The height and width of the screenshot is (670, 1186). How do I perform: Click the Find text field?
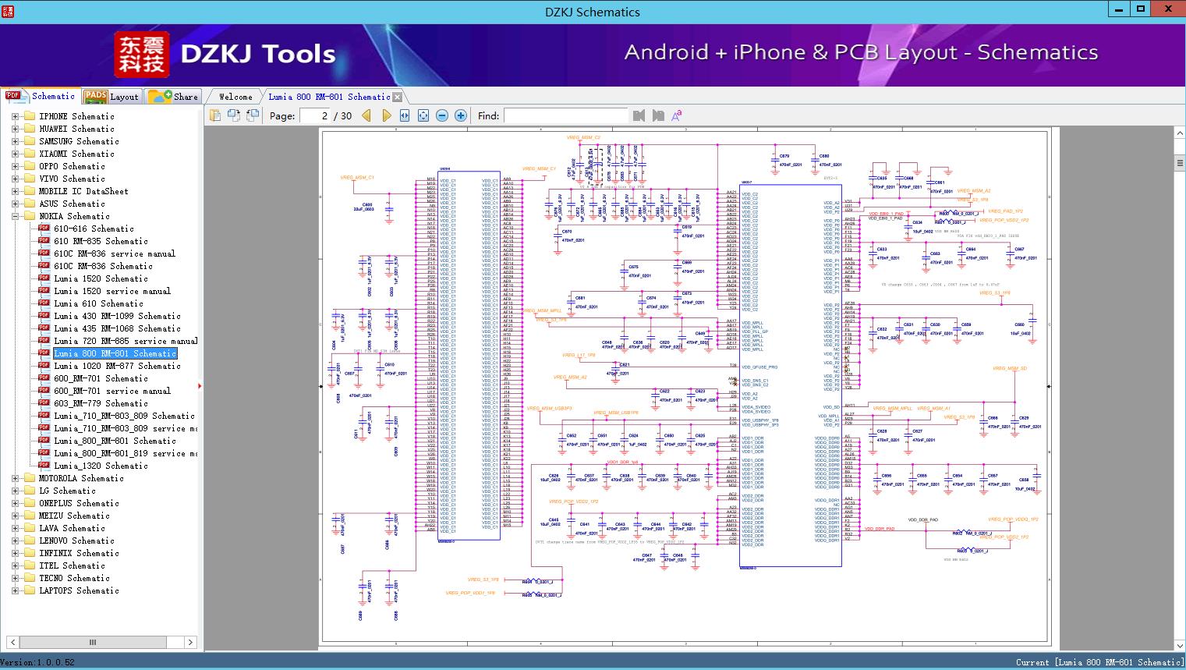[565, 115]
